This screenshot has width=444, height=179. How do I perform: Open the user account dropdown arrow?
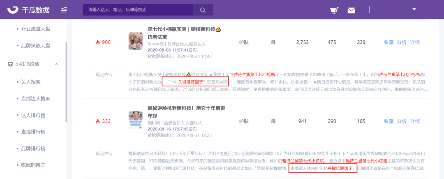(x=414, y=9)
